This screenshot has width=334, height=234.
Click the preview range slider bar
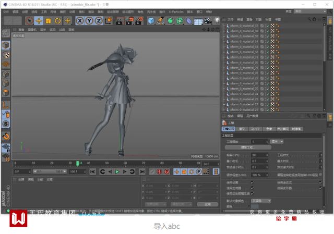point(50,171)
